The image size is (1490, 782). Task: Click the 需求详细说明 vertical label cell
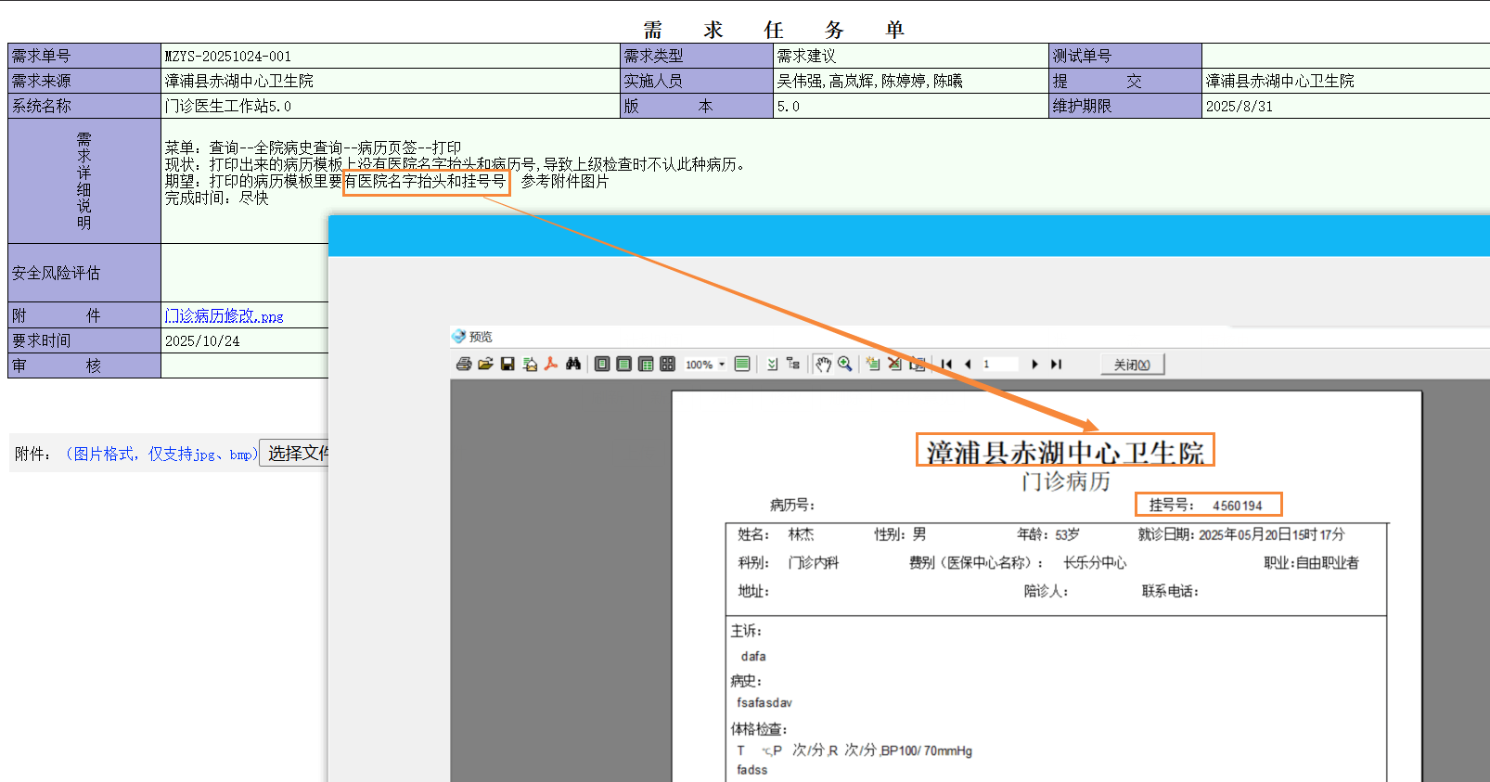(84, 181)
